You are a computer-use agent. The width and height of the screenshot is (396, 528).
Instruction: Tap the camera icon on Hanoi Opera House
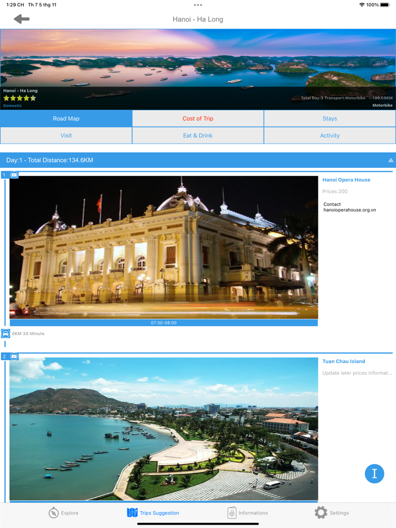(14, 175)
